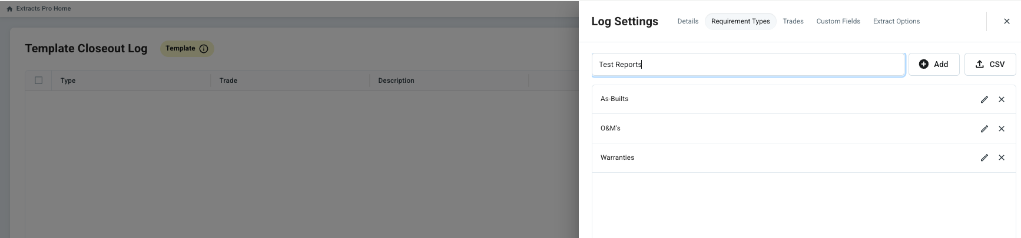Upload requirement types via CSV button
Viewport: 1021px width, 238px height.
(x=989, y=64)
